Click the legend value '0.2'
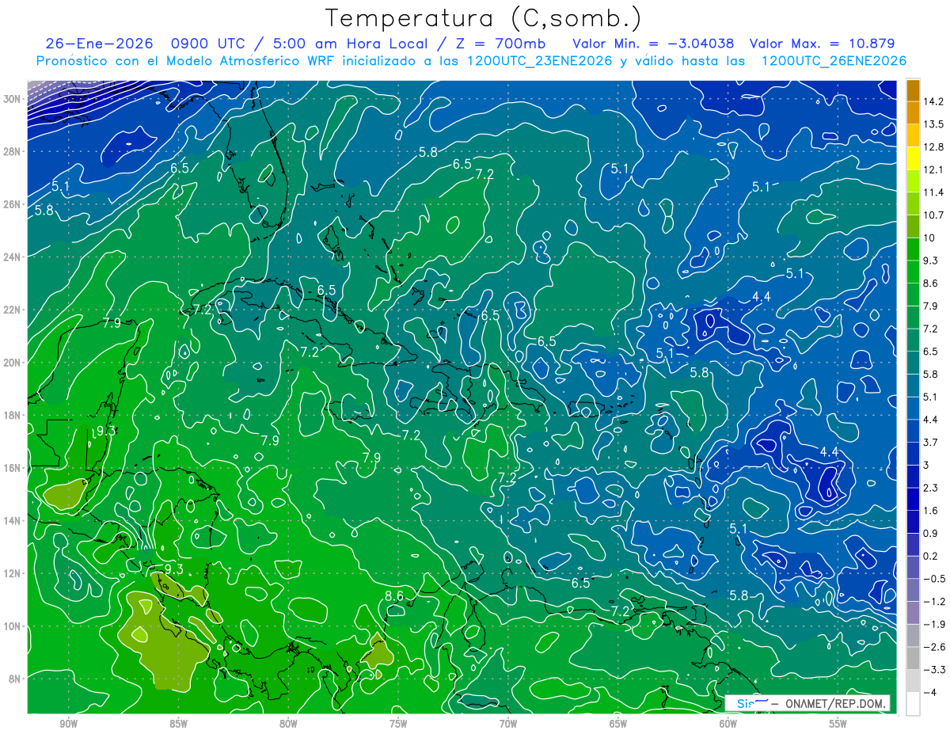The image size is (950, 734). pos(932,556)
